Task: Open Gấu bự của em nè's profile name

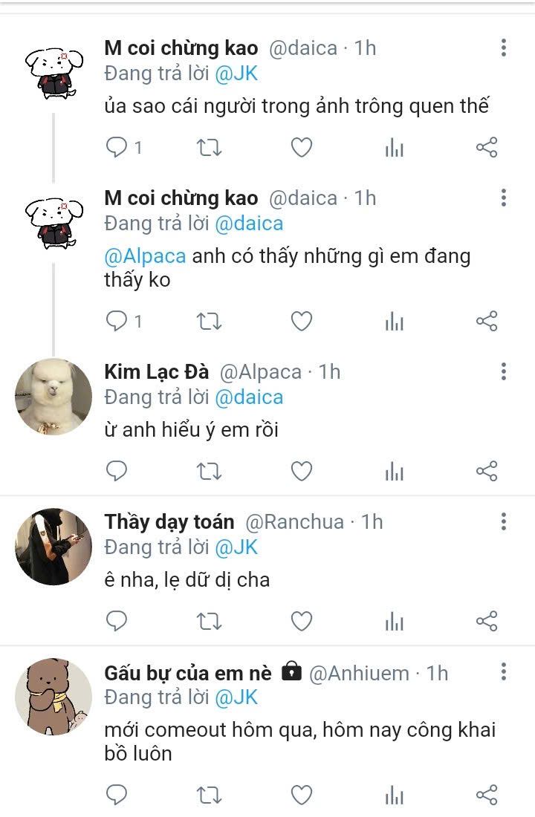Action: (189, 673)
